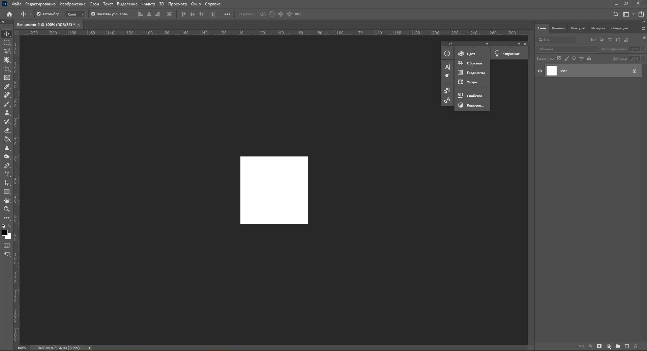Select the Horizontal Type tool

(x=7, y=174)
